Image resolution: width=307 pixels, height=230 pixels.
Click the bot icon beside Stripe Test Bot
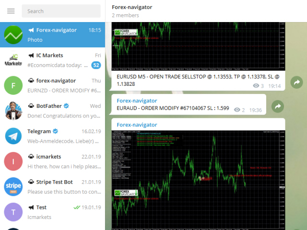click(x=31, y=182)
